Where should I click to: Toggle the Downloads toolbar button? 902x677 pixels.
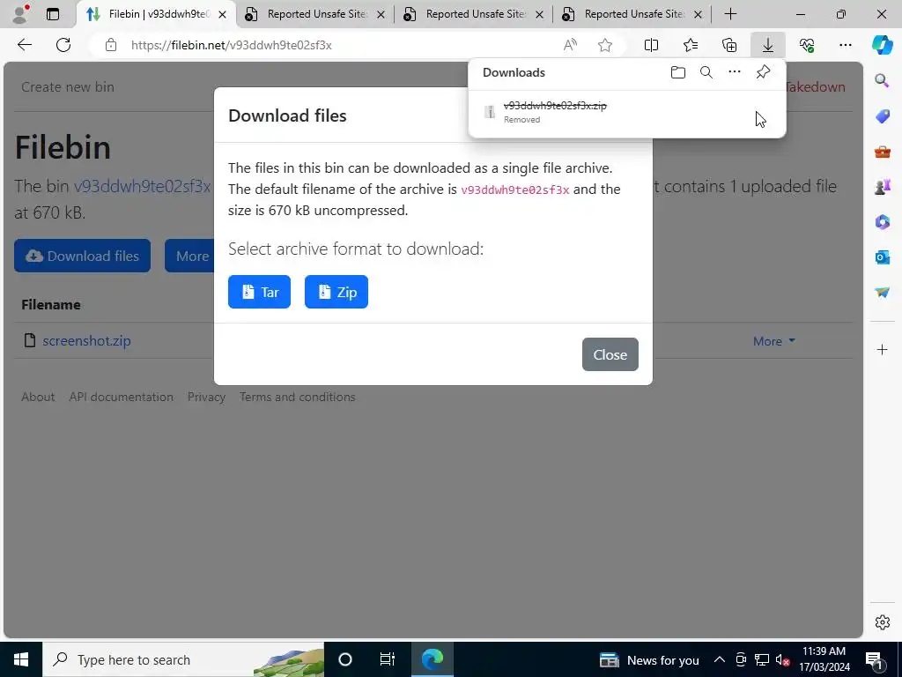(768, 45)
